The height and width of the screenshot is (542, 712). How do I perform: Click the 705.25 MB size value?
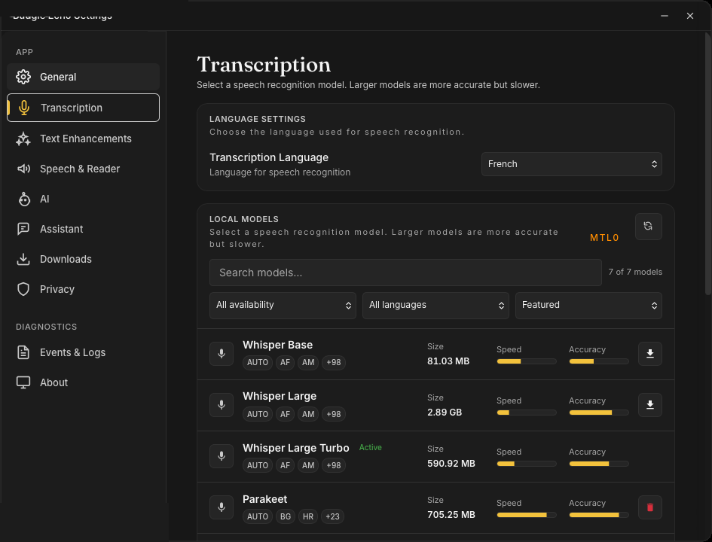[451, 515]
